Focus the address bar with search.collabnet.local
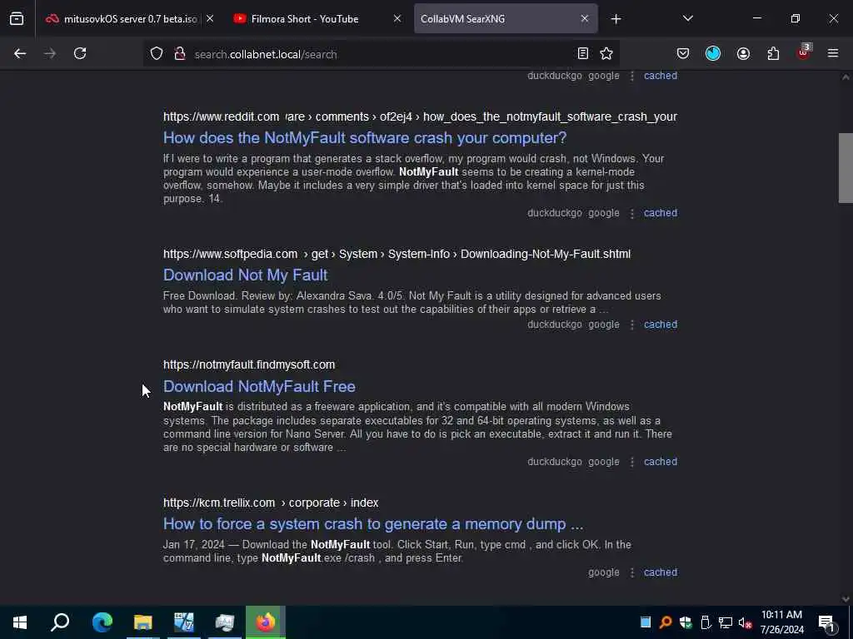853x639 pixels. tap(381, 54)
